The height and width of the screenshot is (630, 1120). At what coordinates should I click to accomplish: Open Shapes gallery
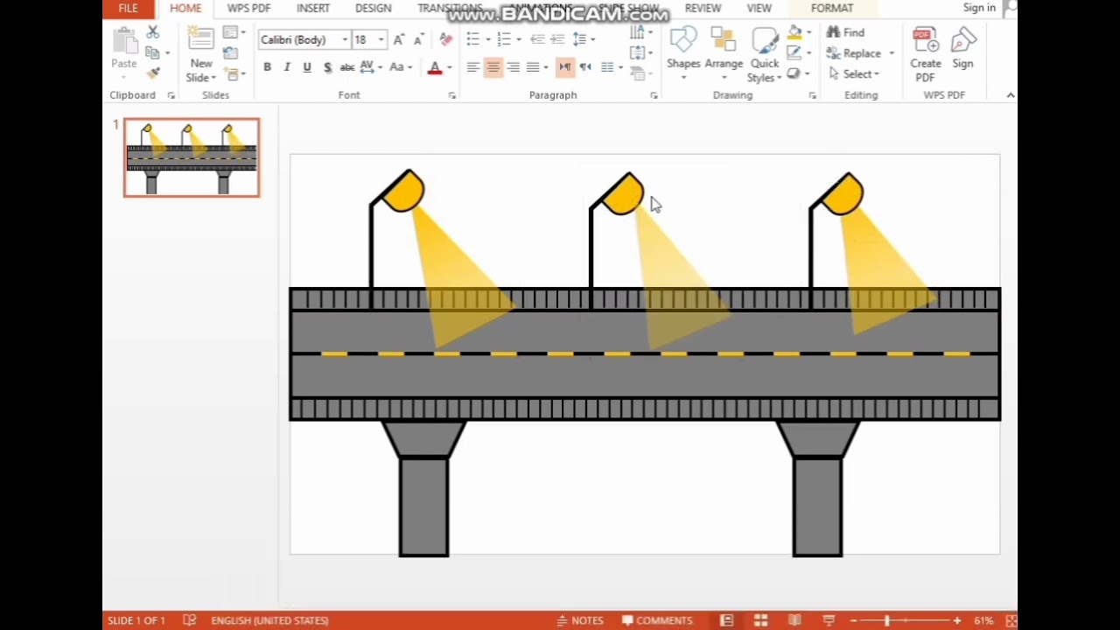tap(683, 52)
